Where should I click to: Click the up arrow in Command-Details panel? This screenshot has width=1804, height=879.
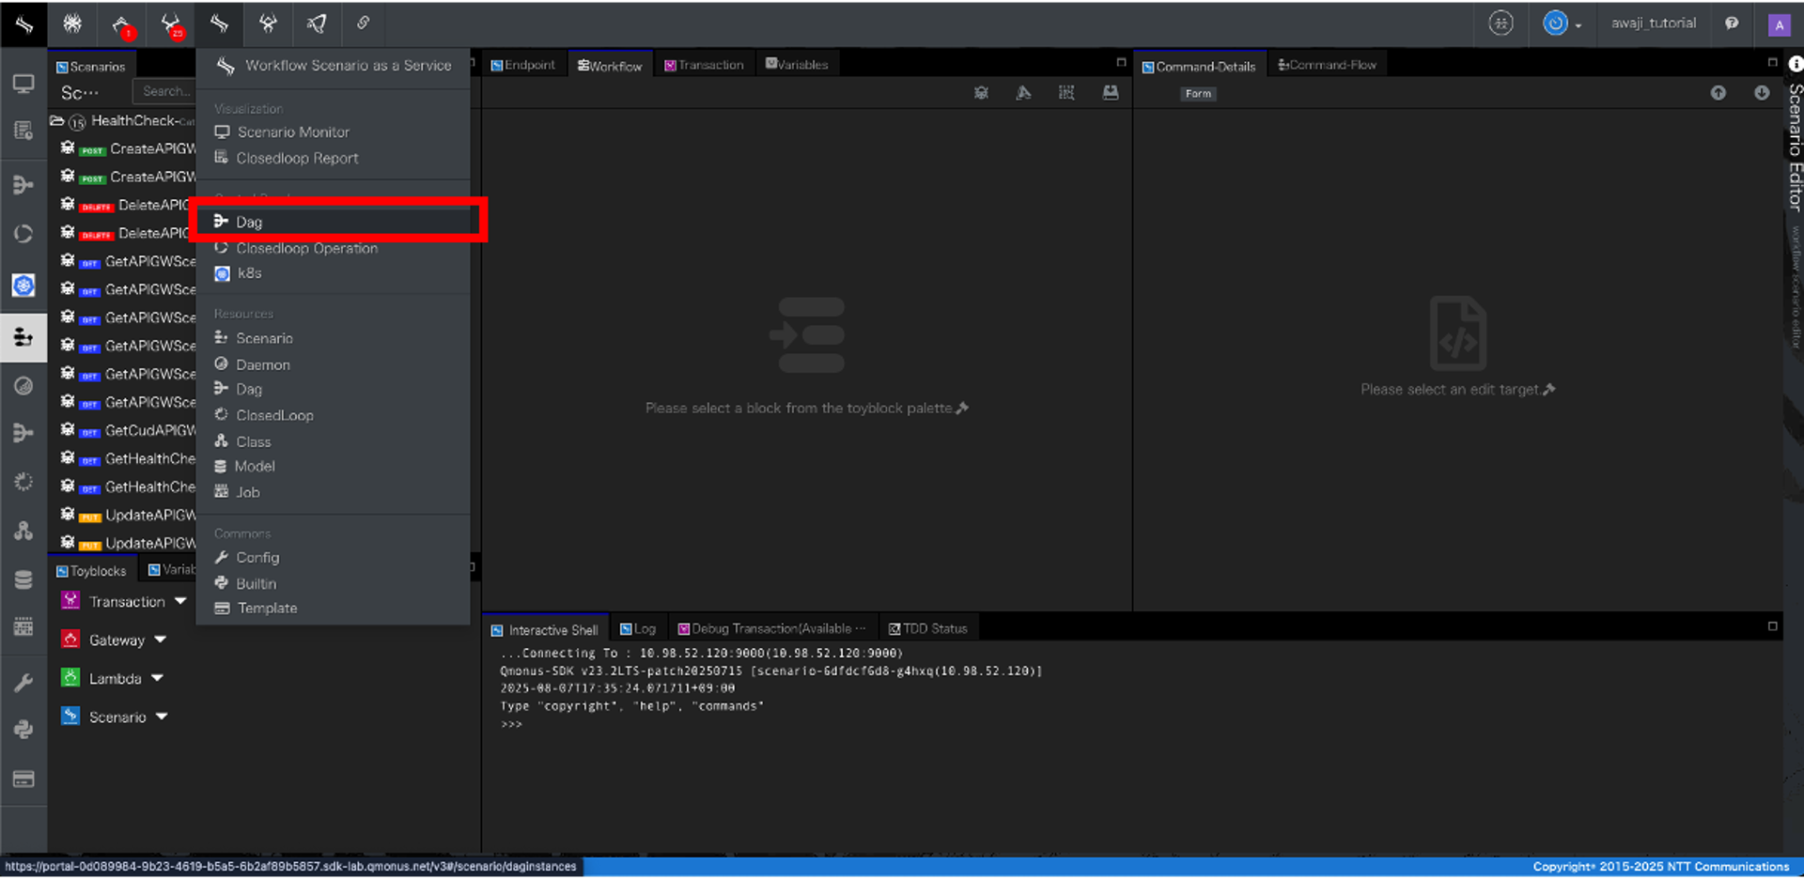[x=1718, y=93]
